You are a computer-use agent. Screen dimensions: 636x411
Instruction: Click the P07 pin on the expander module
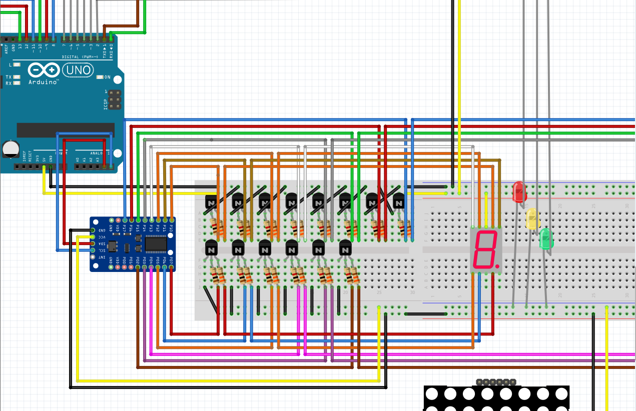172,266
